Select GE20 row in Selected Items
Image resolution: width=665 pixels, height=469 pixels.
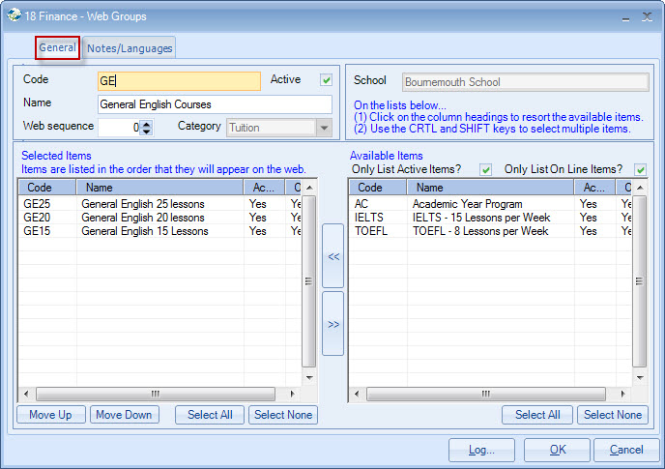click(145, 218)
